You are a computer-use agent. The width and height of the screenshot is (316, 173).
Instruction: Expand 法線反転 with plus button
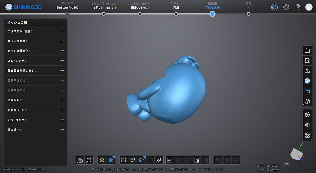pos(62,100)
